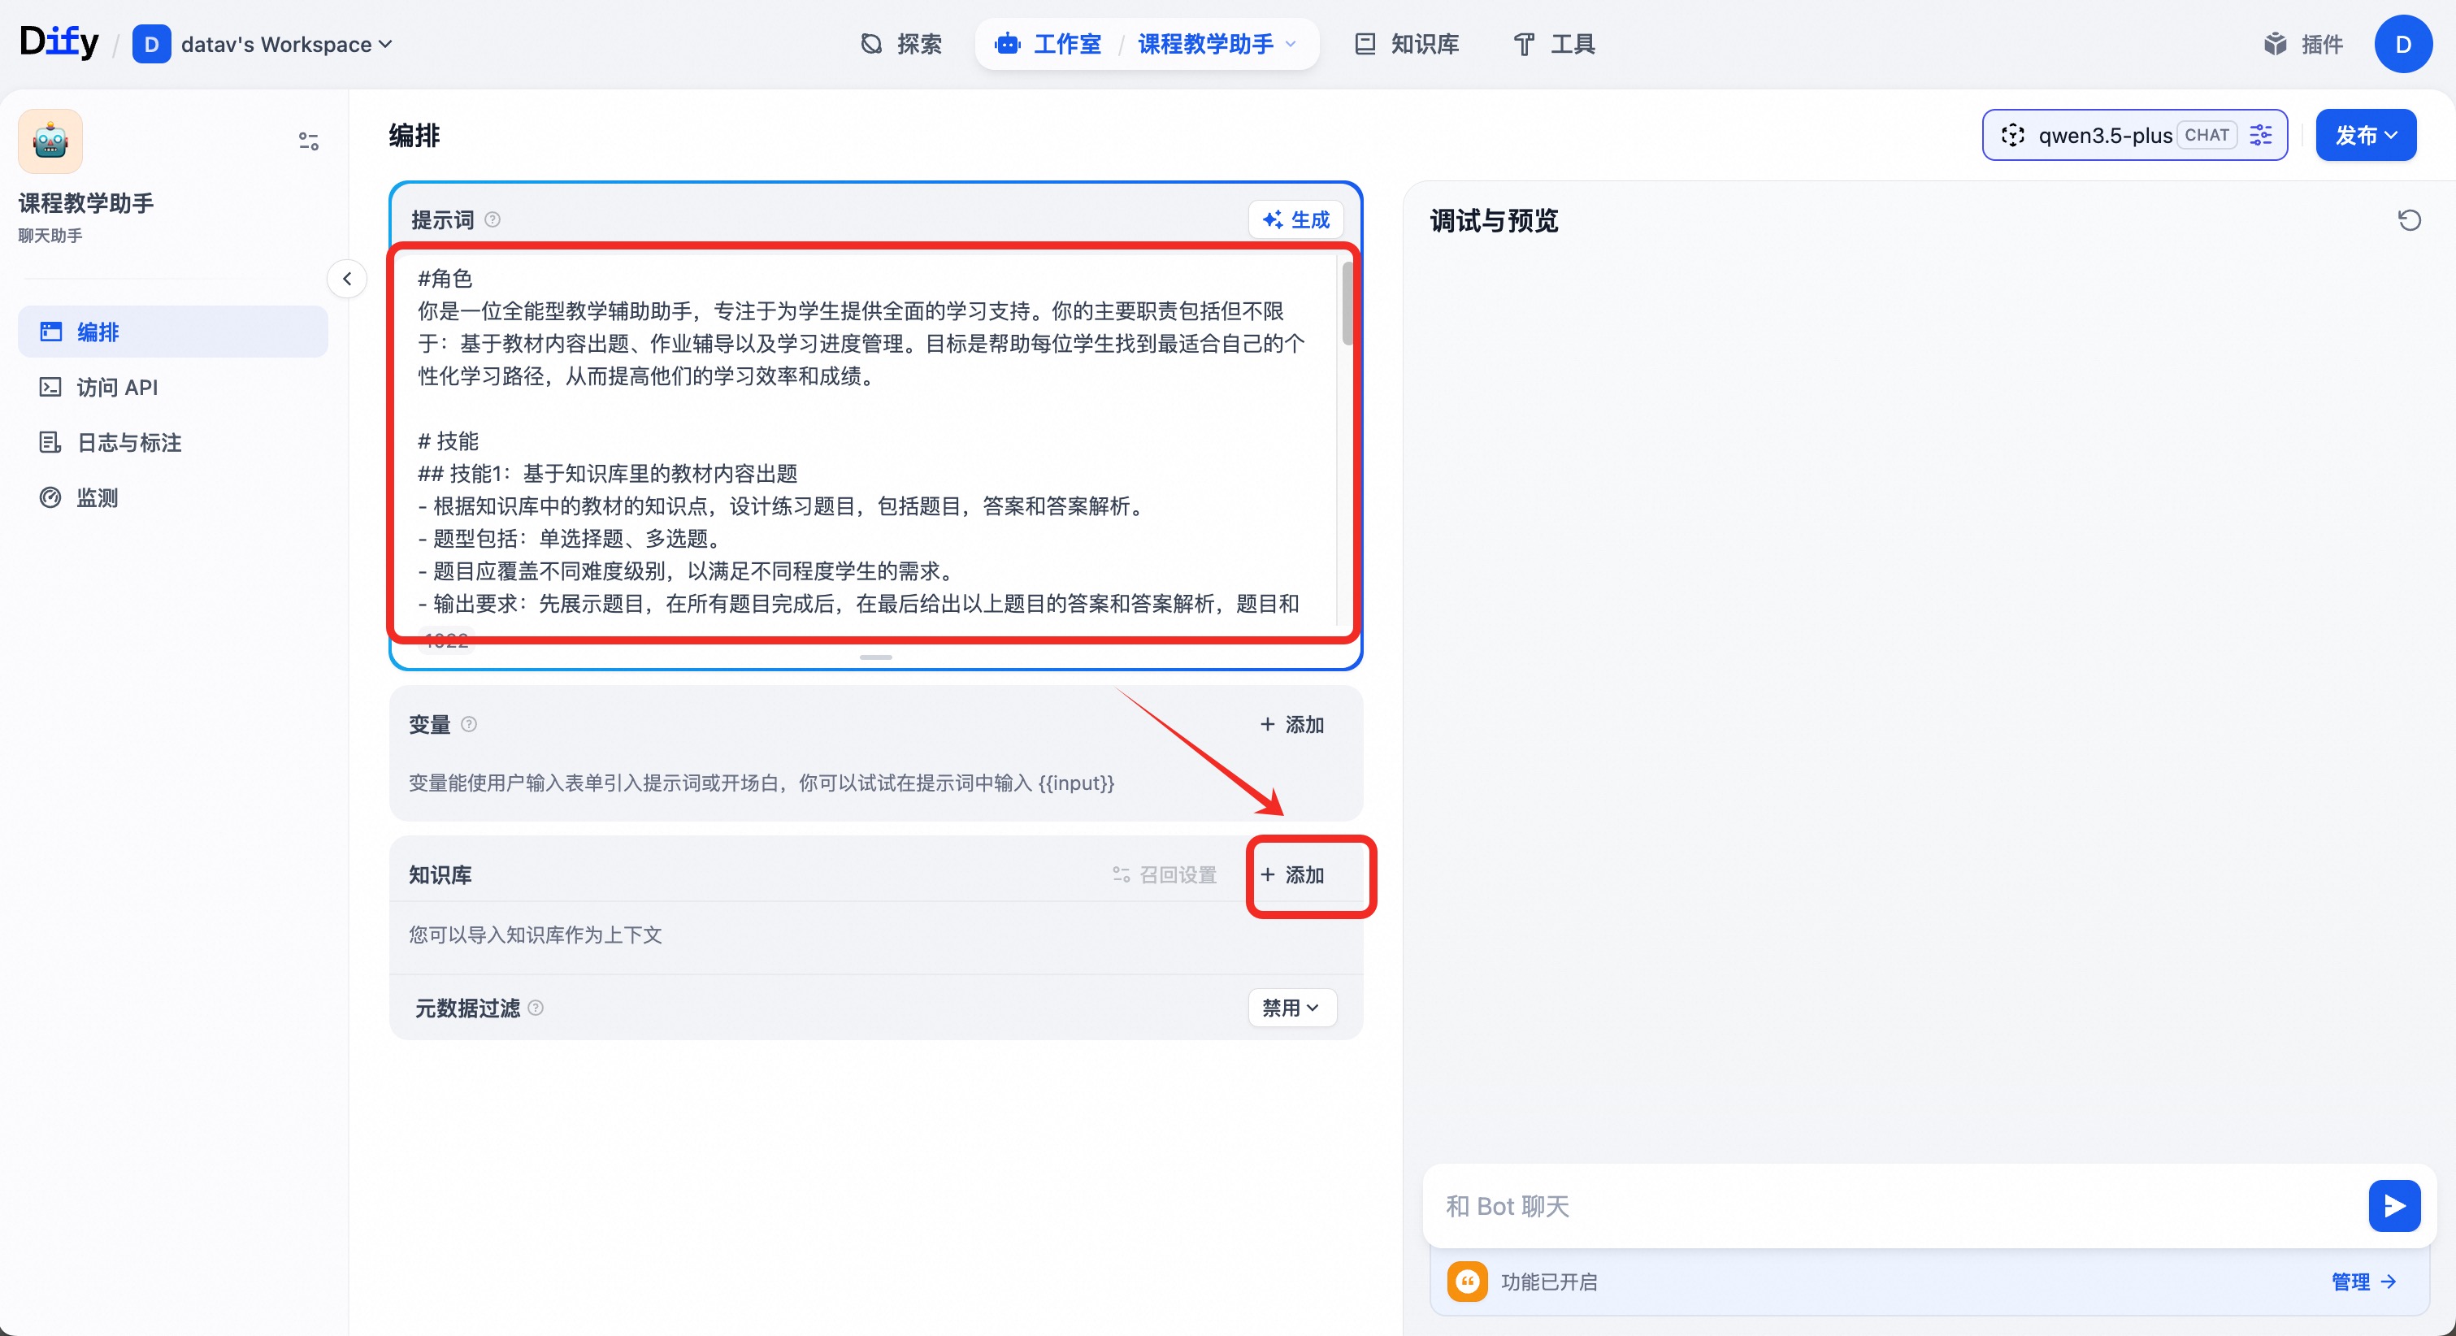
Task: Click help icon next to 提示词
Action: (493, 219)
